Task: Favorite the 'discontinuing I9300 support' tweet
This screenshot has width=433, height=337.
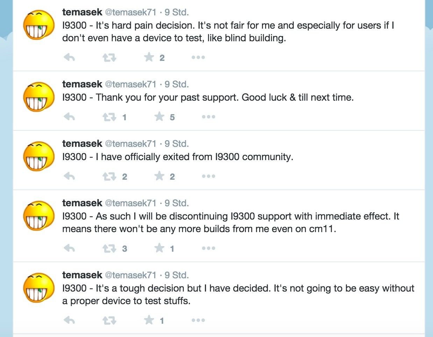Action: pyautogui.click(x=159, y=248)
